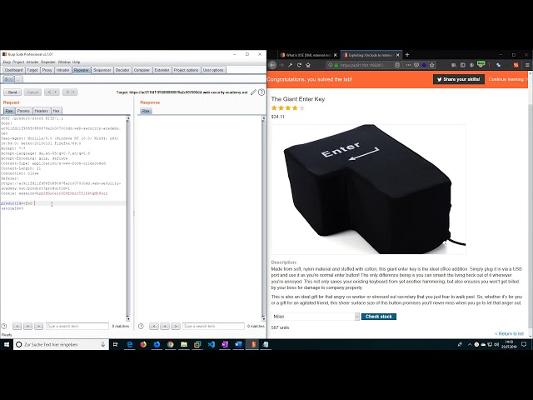Close the 'Exploiting XInclude' browser tab
This screenshot has height=400, width=533.
click(x=398, y=55)
